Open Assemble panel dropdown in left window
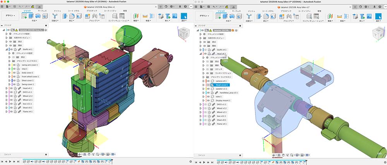 pos(94,21)
